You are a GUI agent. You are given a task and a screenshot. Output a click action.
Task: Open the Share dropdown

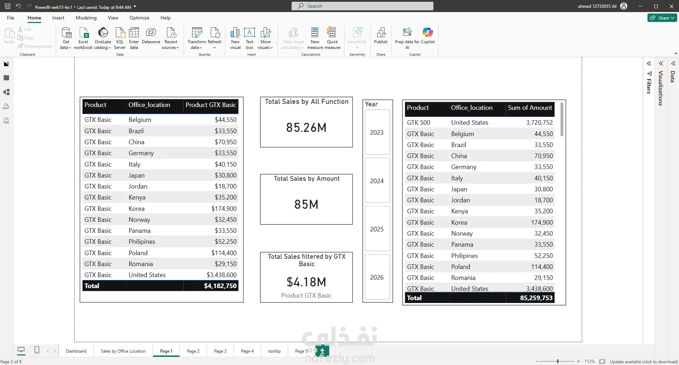pyautogui.click(x=662, y=18)
